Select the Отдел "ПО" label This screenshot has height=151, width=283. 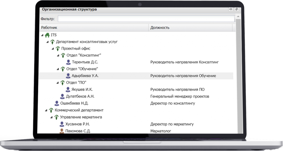point(76,83)
